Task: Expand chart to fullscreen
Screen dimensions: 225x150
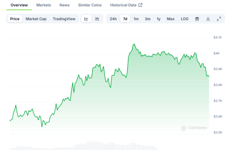Action: [219, 19]
